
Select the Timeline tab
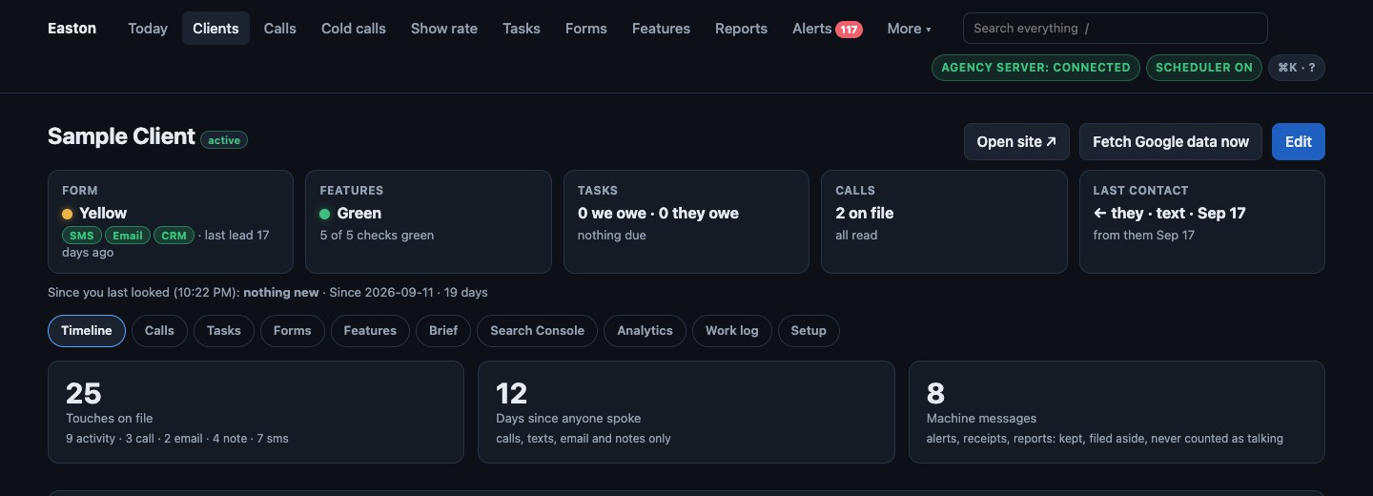pos(87,331)
